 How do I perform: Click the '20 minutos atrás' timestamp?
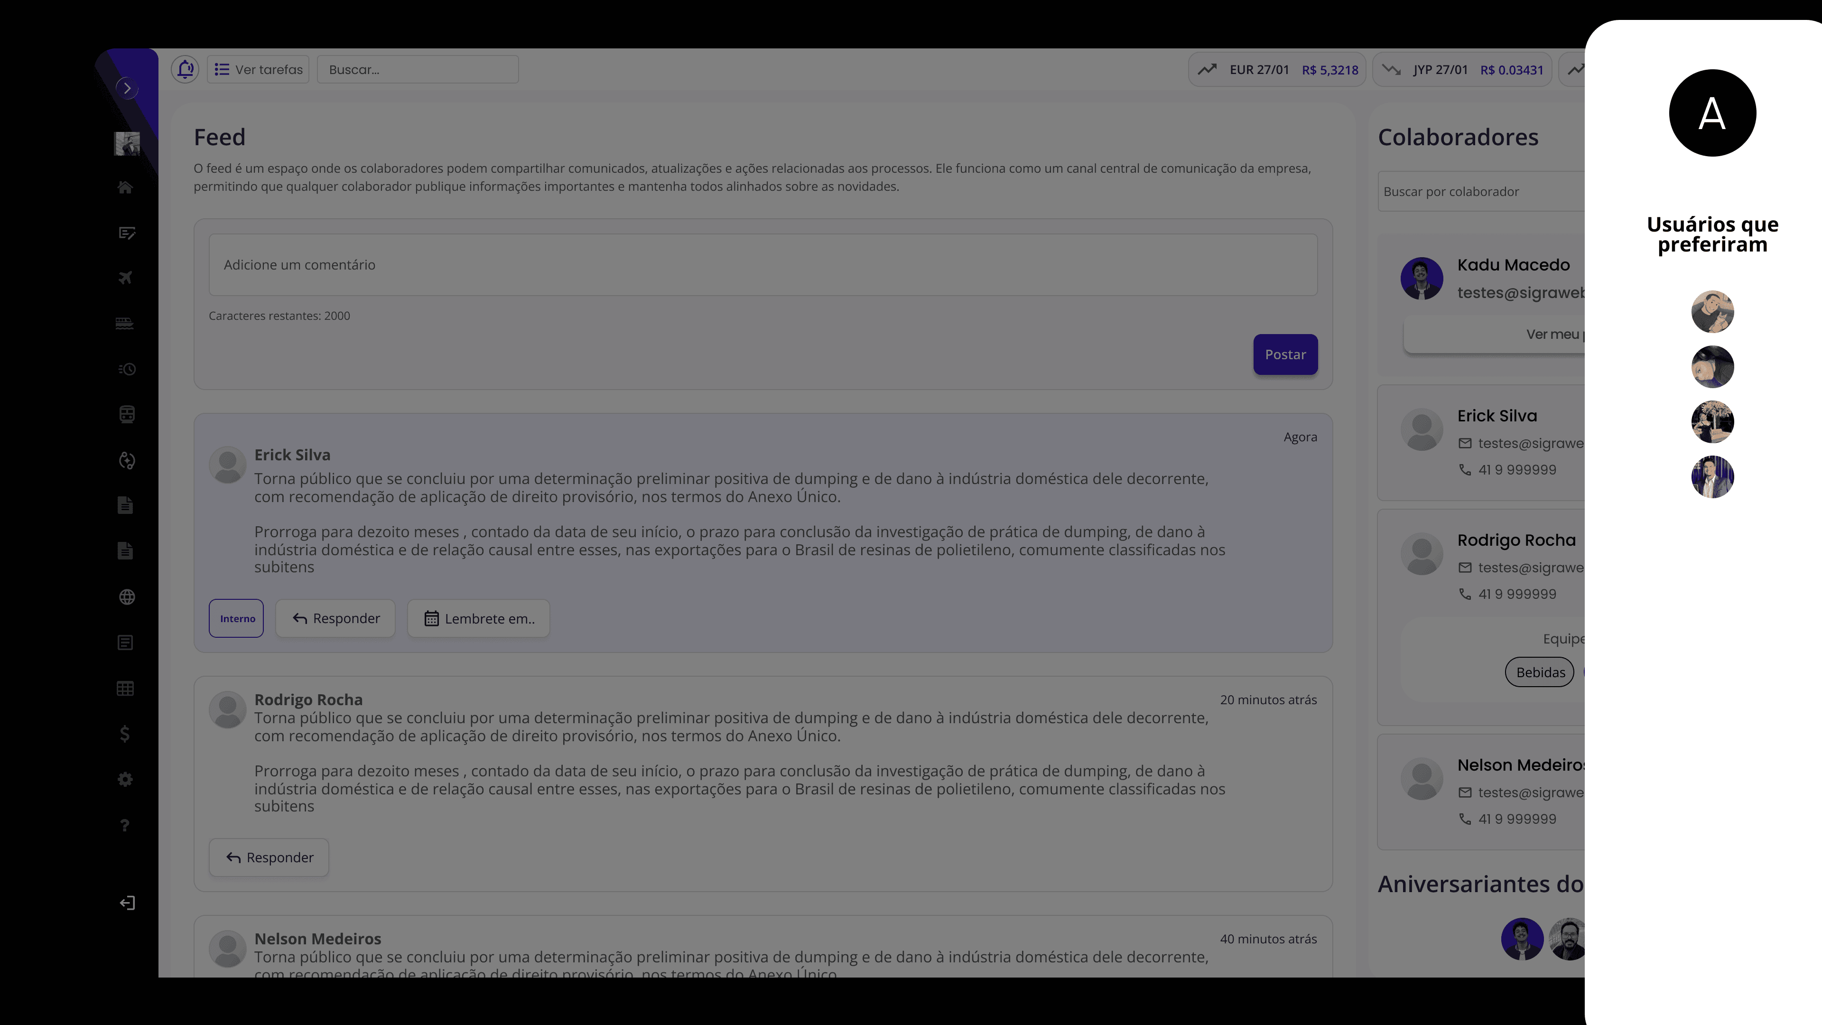tap(1268, 699)
